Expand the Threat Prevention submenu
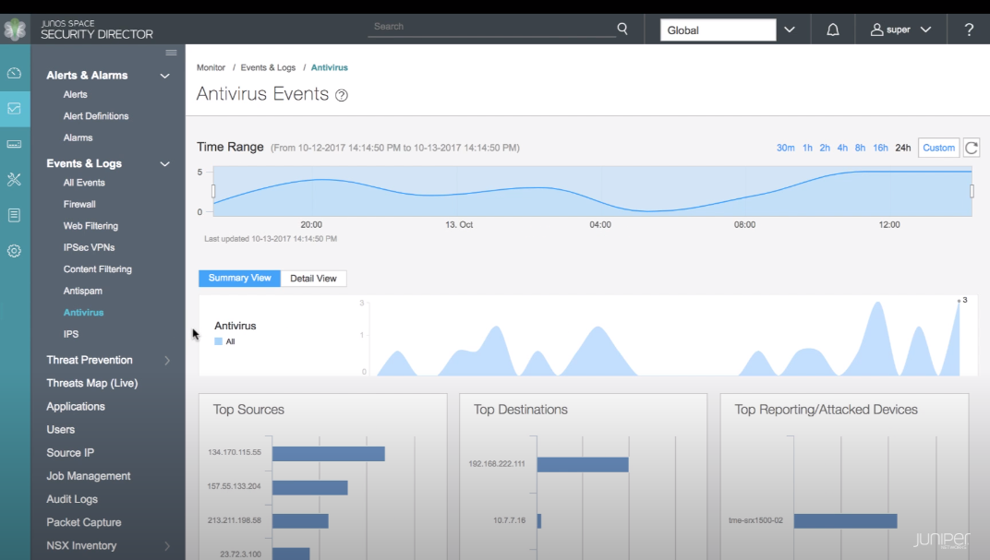The image size is (990, 560). [167, 361]
